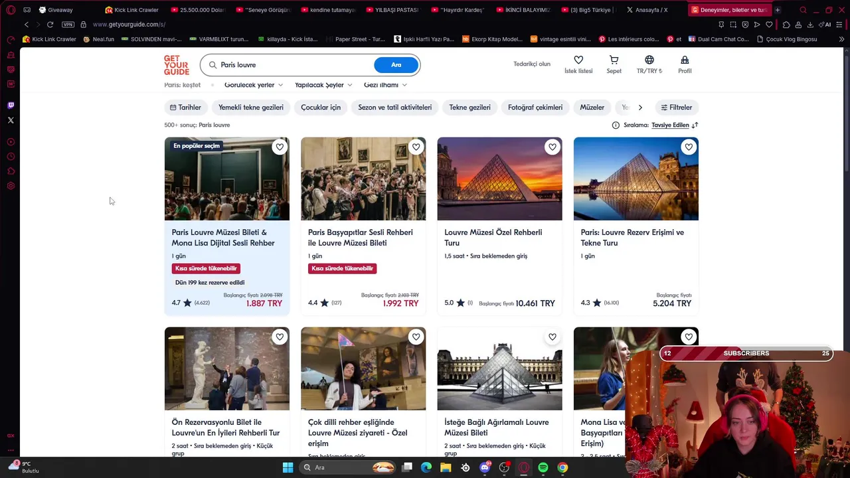Screen dimensions: 850x478
Task: Click the blue Ara search button
Action: click(x=396, y=65)
